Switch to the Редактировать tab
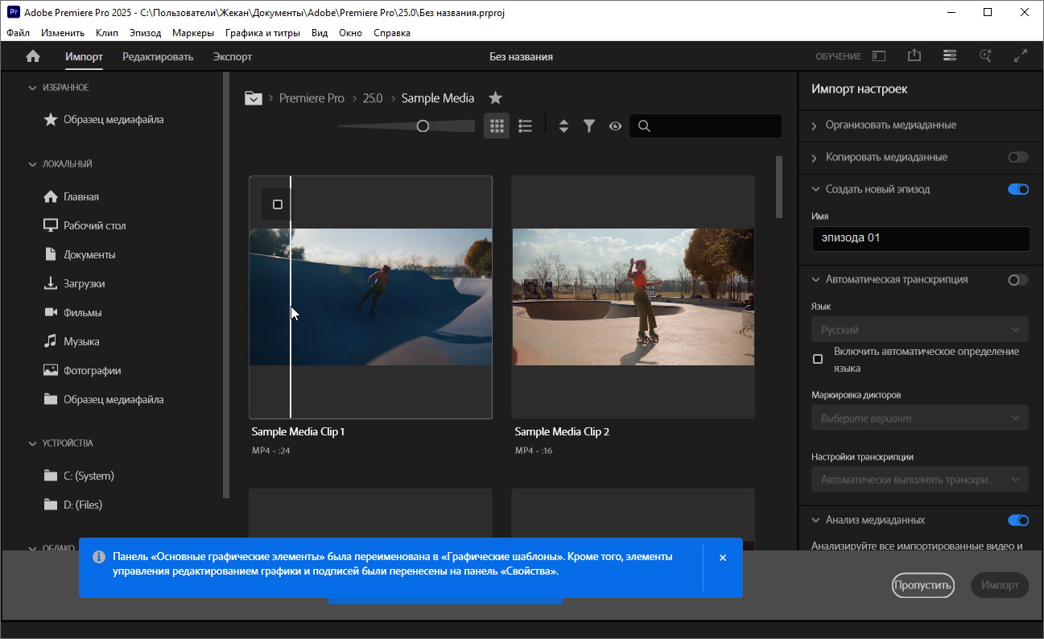The height and width of the screenshot is (639, 1044). (x=158, y=56)
